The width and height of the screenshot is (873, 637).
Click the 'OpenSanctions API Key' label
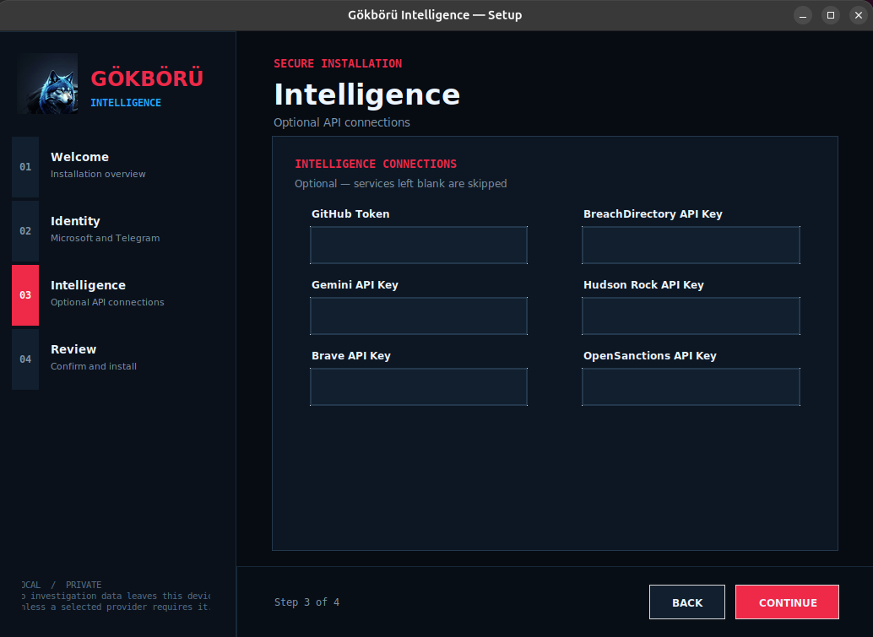point(650,355)
